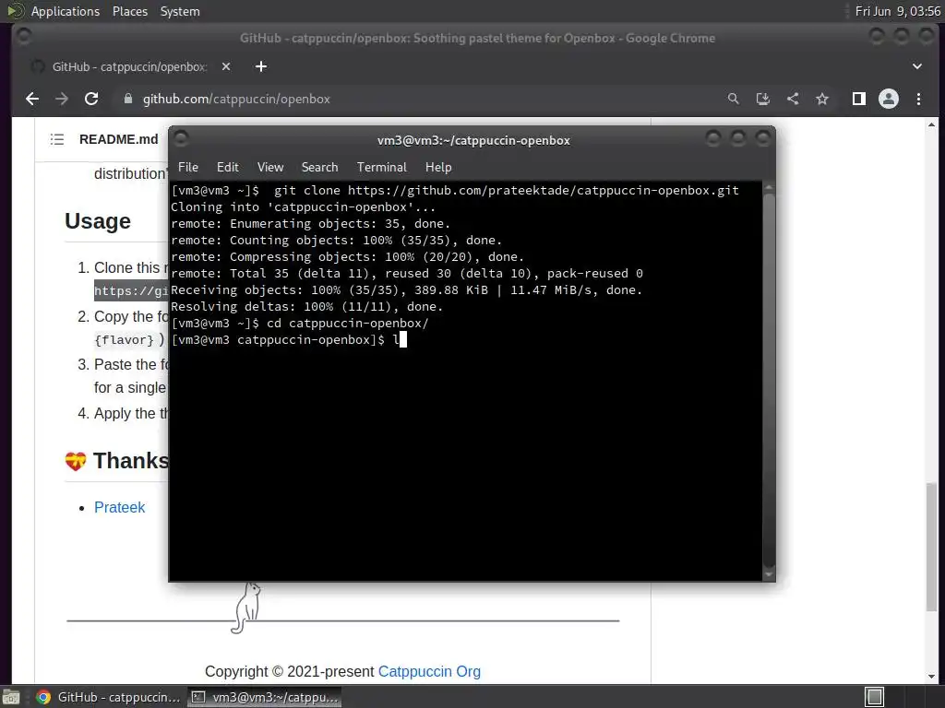
Task: Open terminal File menu
Action: (x=188, y=167)
